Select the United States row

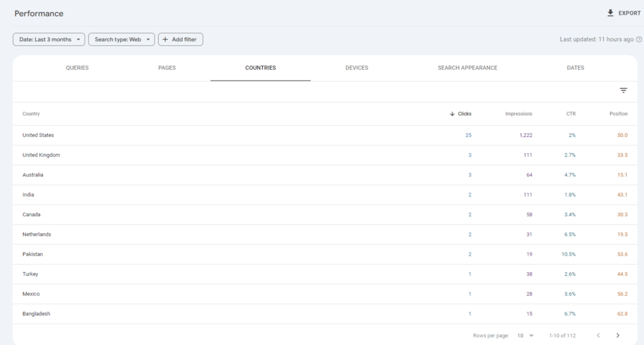[x=38, y=136]
